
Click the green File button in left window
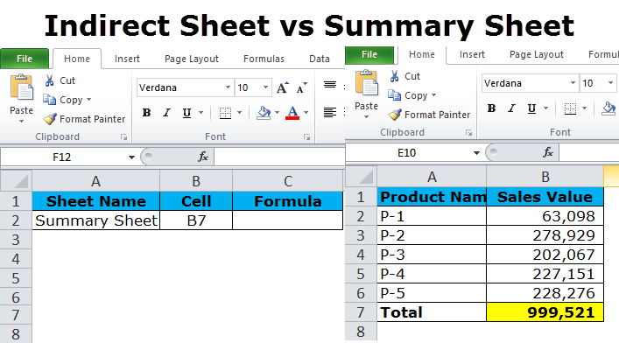point(25,59)
